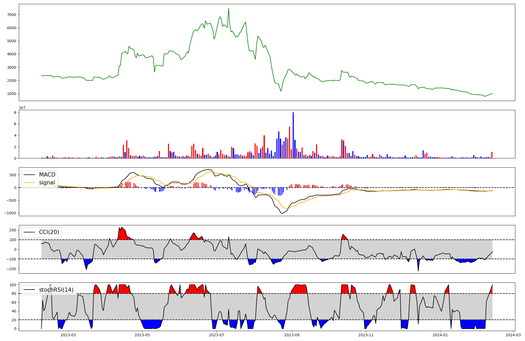Click the 2023-09 date tick label

(x=292, y=335)
